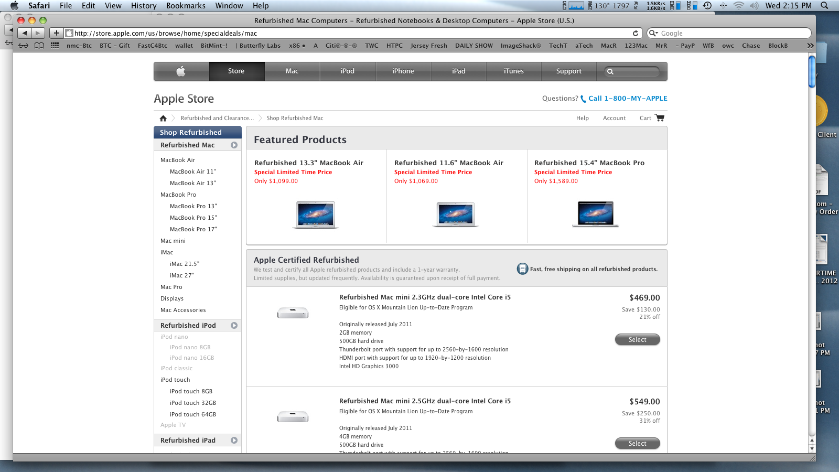Viewport: 839px width, 472px height.
Task: Open the Mac tab in navigation
Action: coord(292,71)
